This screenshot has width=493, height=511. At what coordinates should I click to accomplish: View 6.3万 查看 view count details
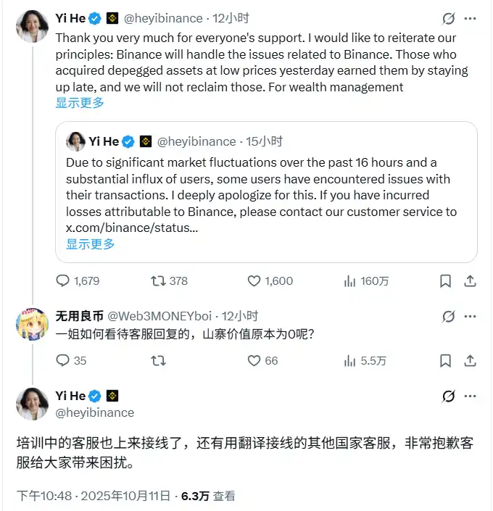tap(208, 496)
